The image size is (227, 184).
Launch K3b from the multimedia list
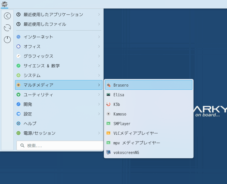149,104
